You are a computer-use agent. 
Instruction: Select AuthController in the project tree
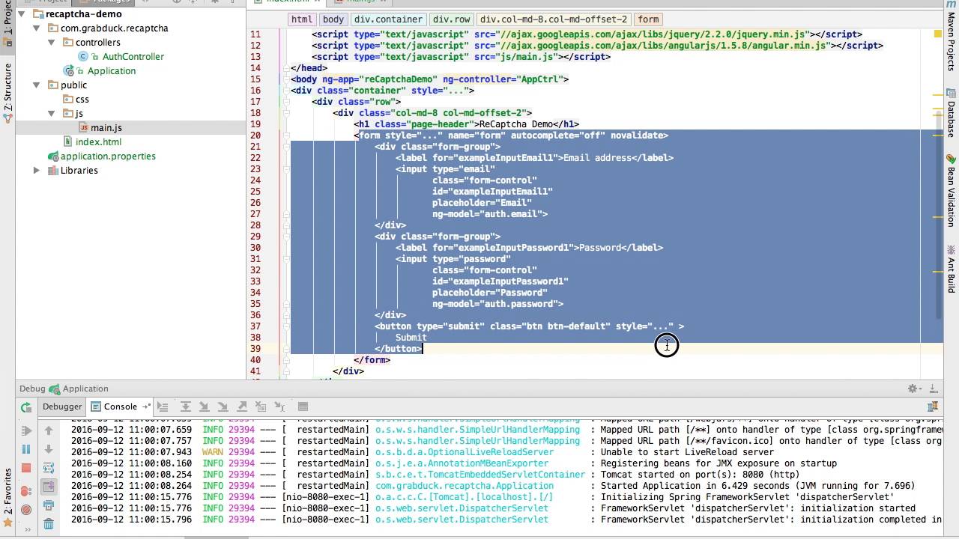tap(133, 56)
